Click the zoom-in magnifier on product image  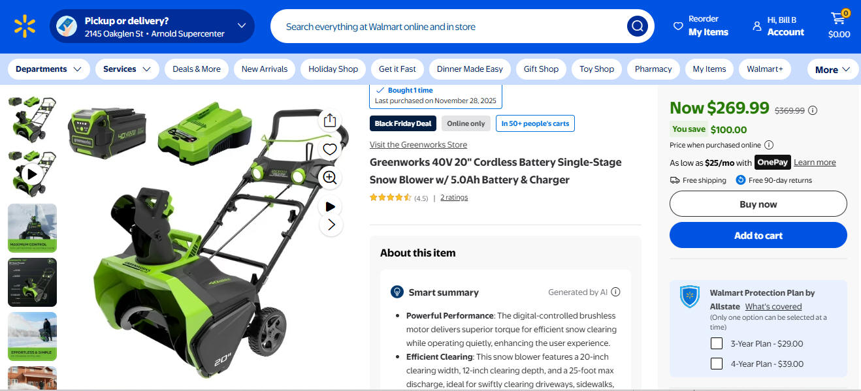[330, 178]
